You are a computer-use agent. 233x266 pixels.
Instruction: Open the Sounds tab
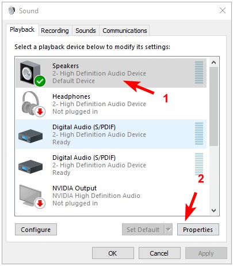point(86,31)
